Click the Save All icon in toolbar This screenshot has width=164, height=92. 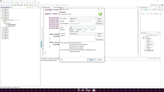pos(7,5)
